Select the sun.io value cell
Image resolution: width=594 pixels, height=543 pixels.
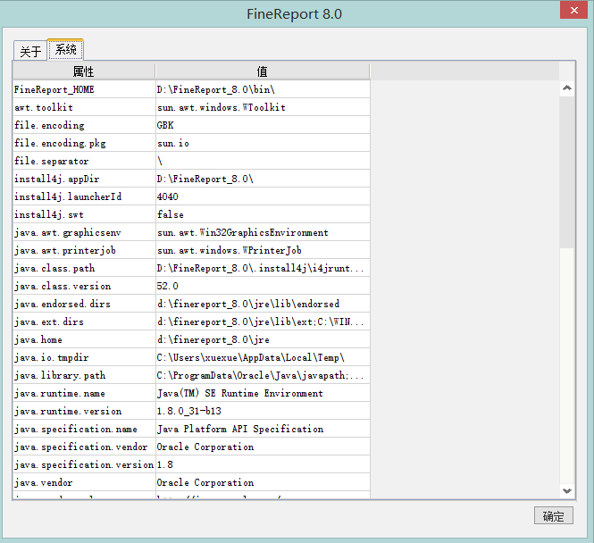point(263,143)
